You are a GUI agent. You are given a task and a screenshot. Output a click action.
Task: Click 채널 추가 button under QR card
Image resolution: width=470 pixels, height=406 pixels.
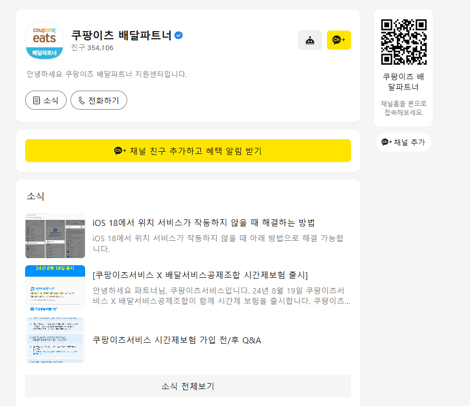coord(403,142)
